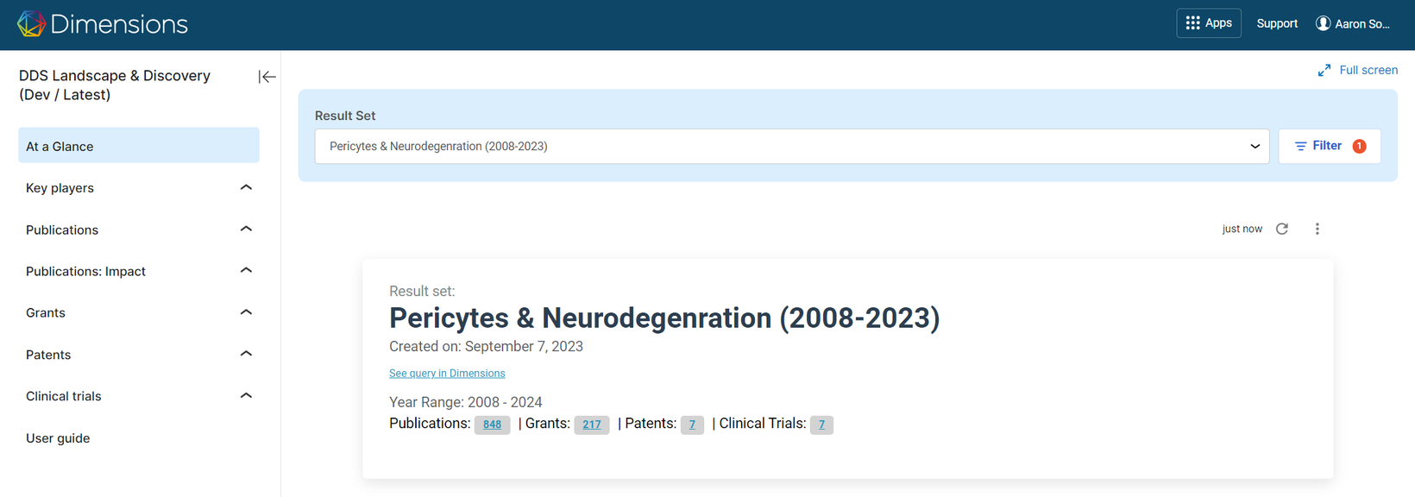Image resolution: width=1415 pixels, height=497 pixels.
Task: Click the user profile avatar icon
Action: click(1323, 23)
